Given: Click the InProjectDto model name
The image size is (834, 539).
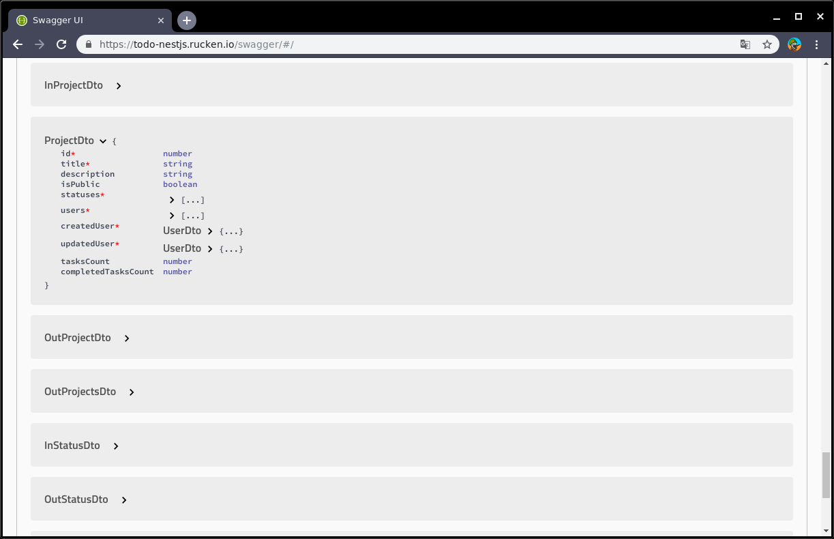Looking at the screenshot, I should click(x=74, y=85).
